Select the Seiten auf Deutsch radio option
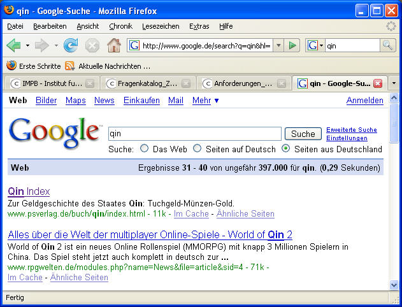The height and width of the screenshot is (307, 402). (x=197, y=148)
